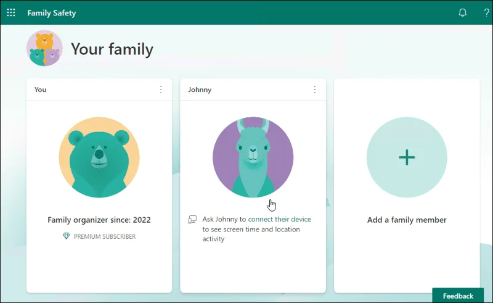Click the premium diamond icon
Screen dimensions: 493x303
pyautogui.click(x=67, y=236)
